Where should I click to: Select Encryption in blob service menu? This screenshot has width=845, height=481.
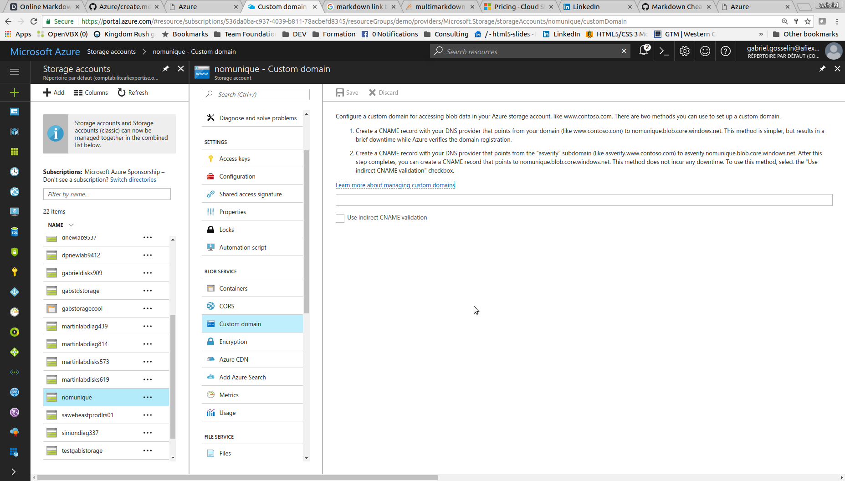(233, 342)
